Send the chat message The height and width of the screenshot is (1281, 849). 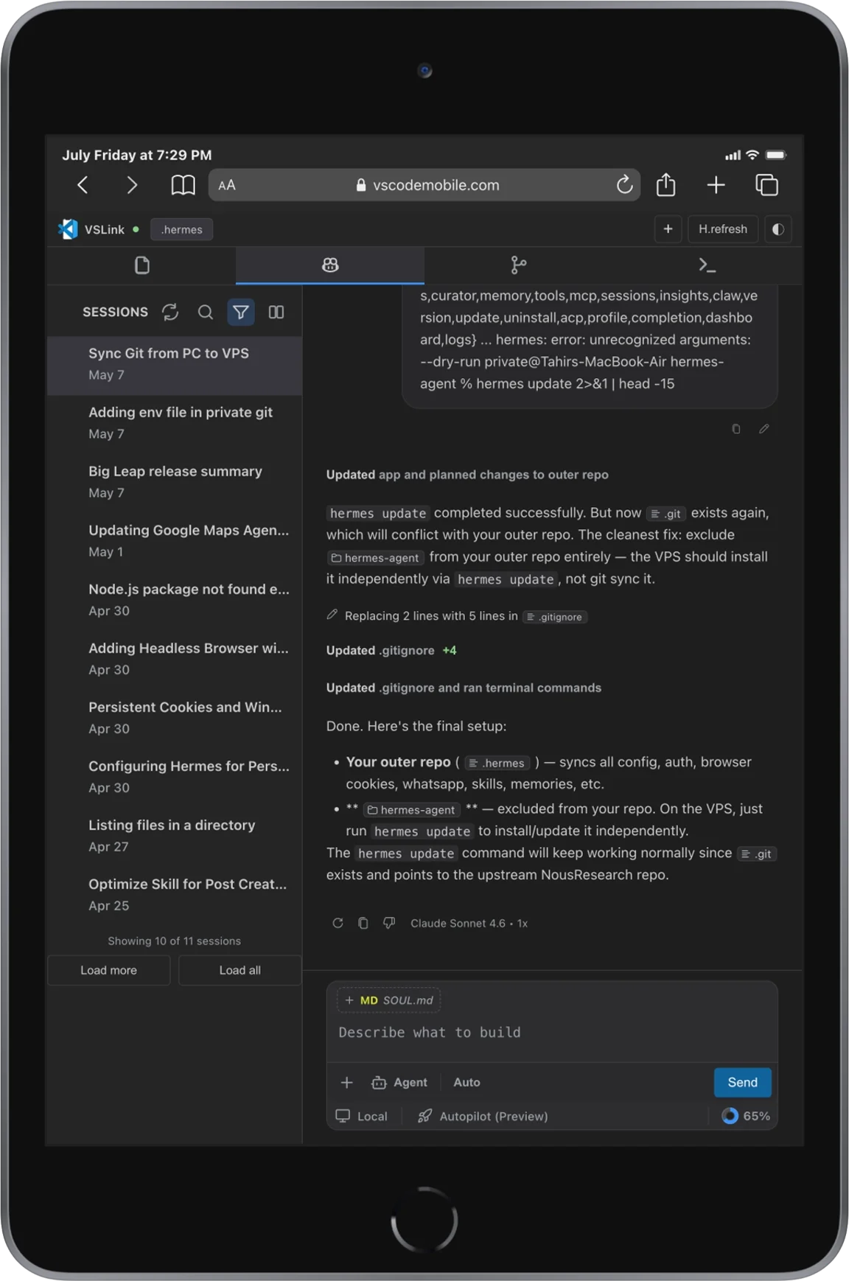click(x=742, y=1082)
